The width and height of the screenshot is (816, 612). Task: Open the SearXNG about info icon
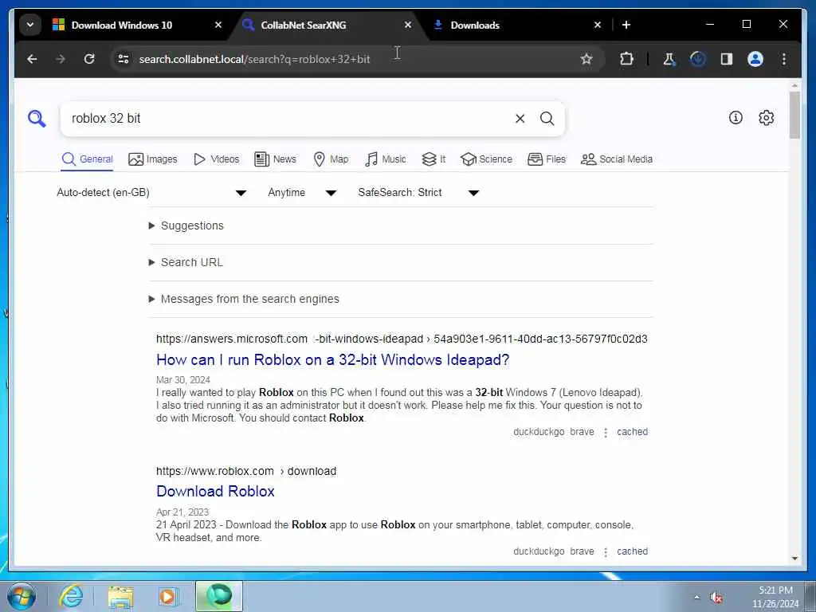click(x=736, y=118)
